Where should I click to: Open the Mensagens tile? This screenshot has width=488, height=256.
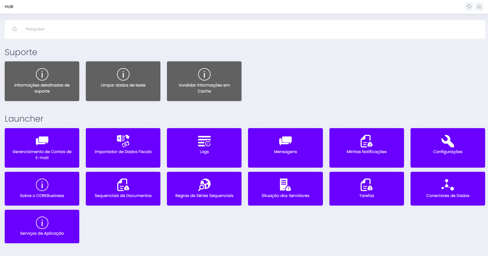[x=285, y=148]
